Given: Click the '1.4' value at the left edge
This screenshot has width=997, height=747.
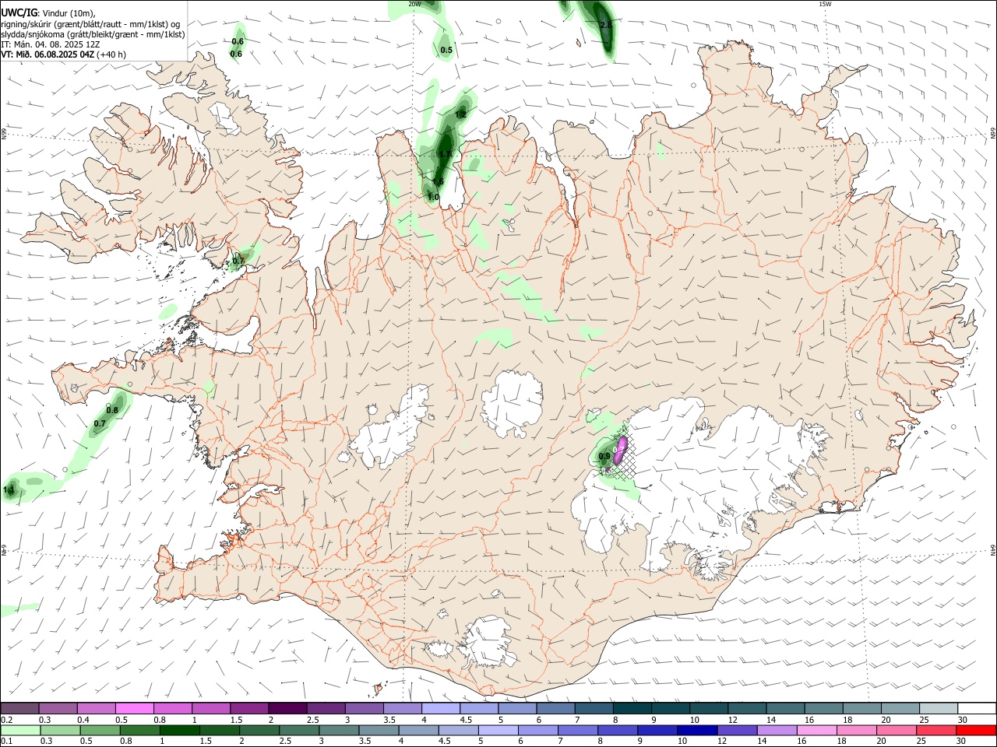Looking at the screenshot, I should coord(8,490).
